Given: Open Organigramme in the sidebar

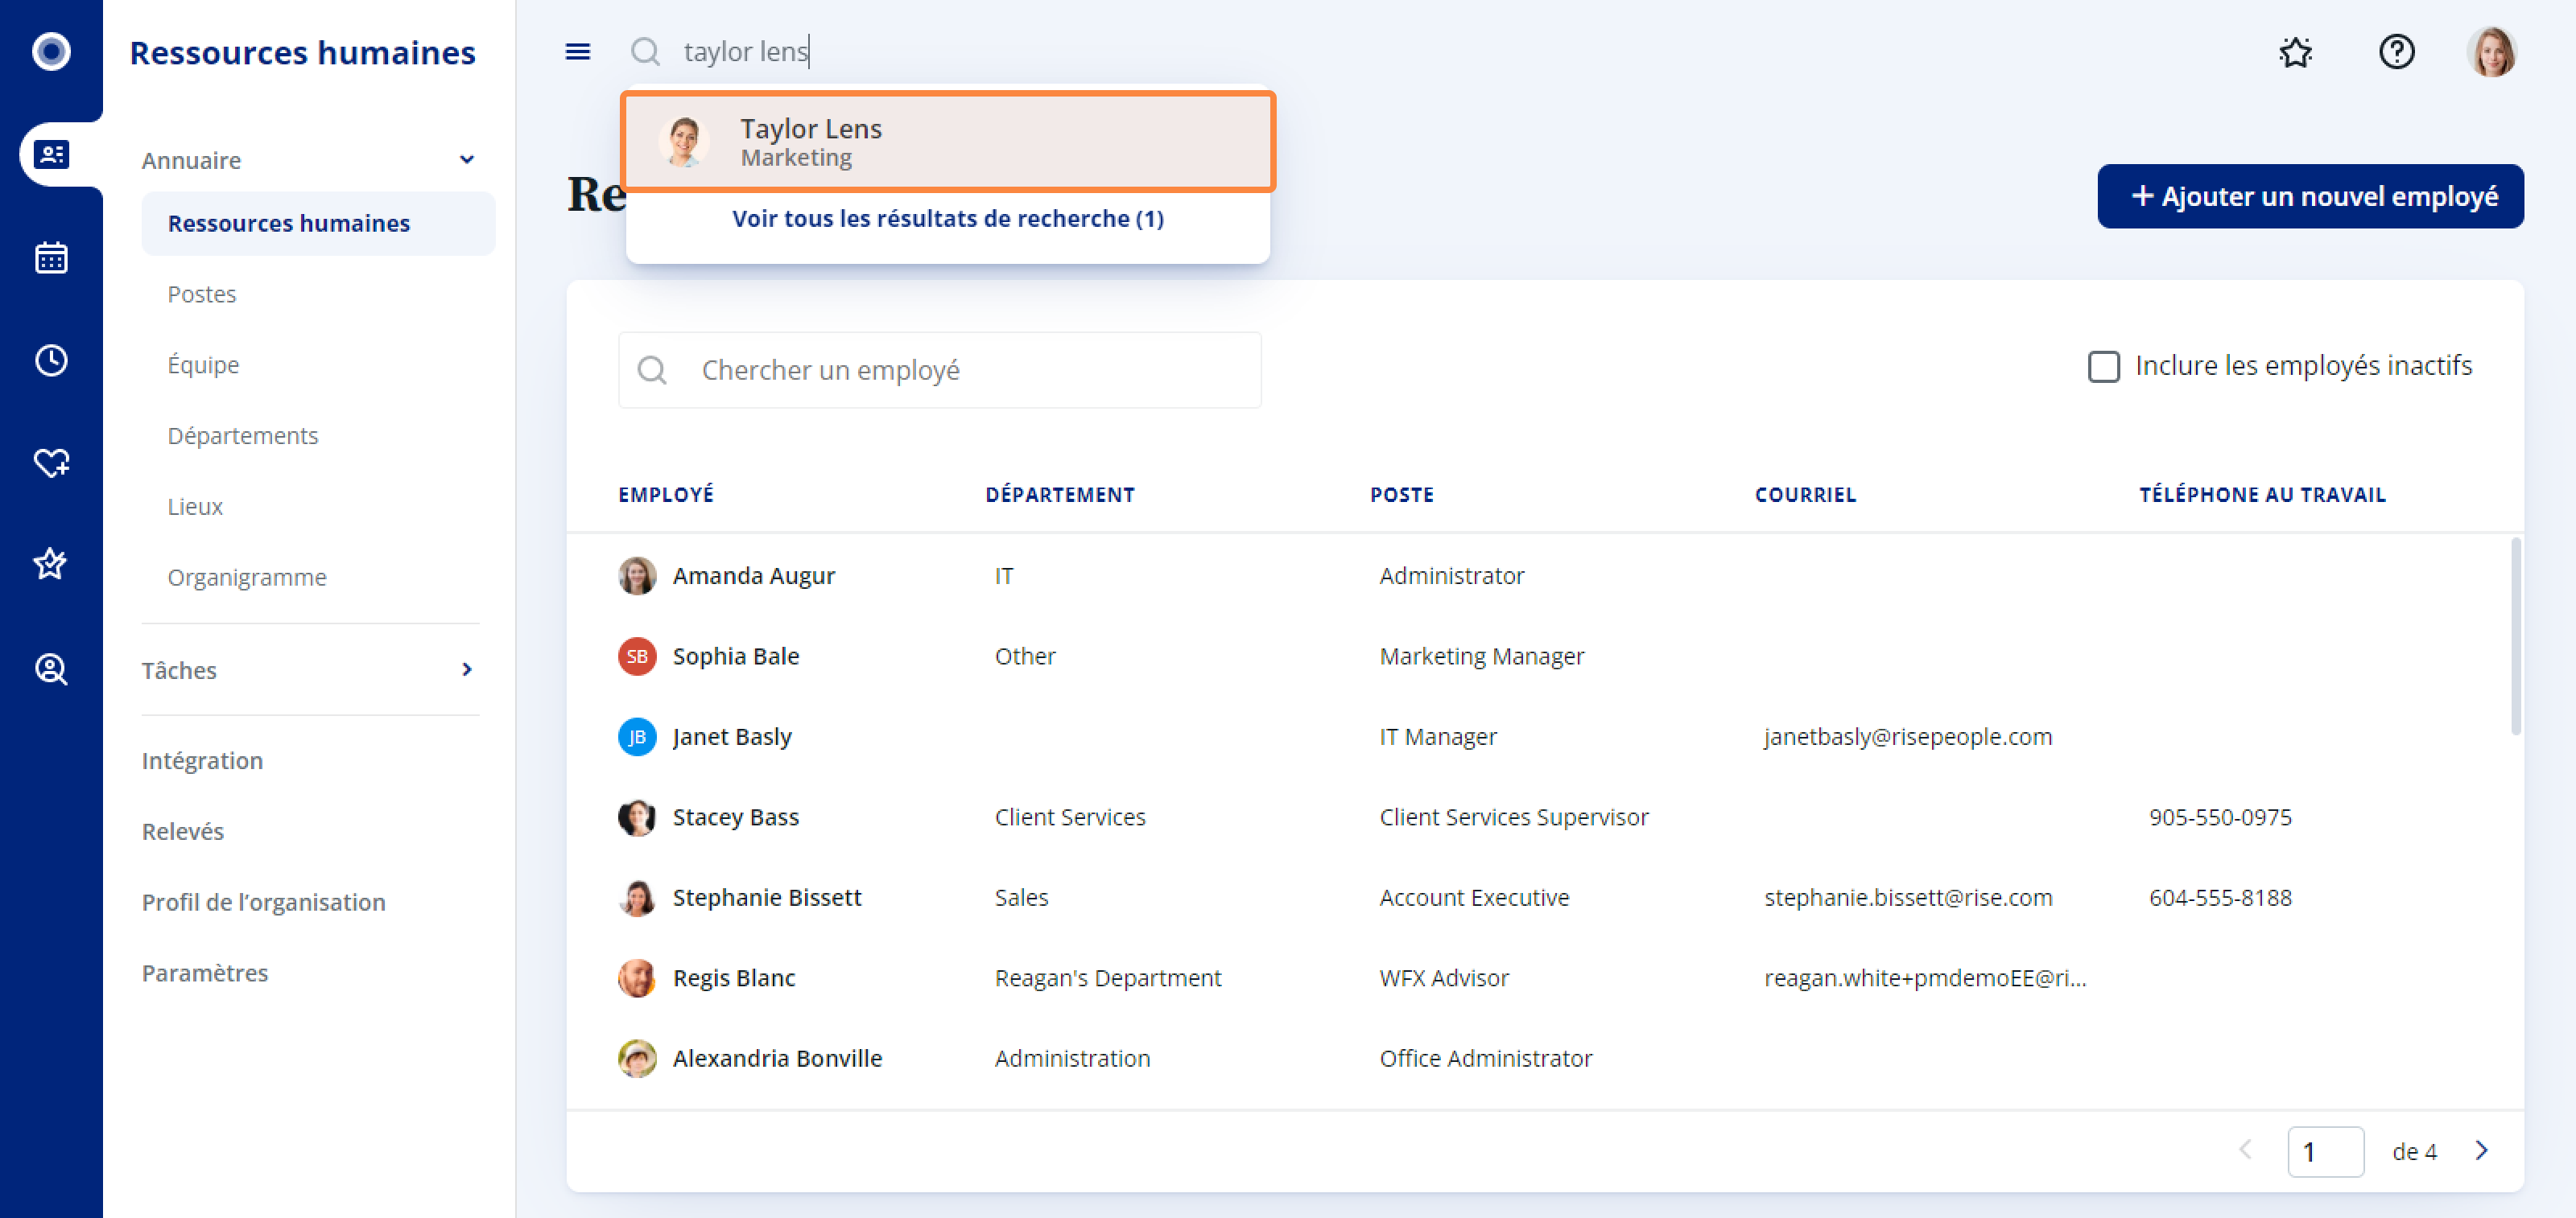Looking at the screenshot, I should tap(247, 578).
